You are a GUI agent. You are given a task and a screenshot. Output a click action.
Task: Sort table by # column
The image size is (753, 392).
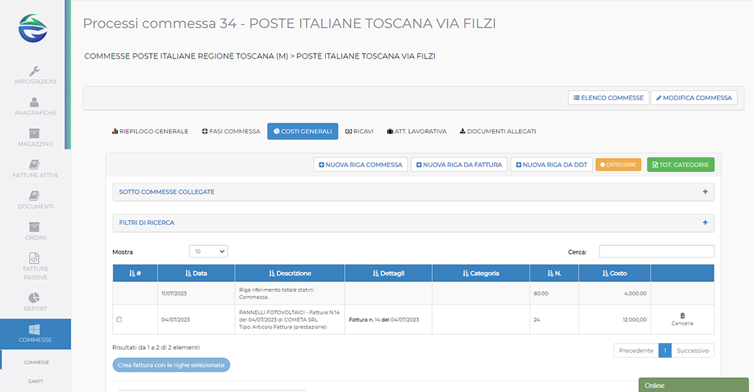point(135,274)
